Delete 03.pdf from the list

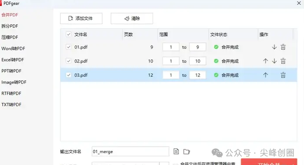[283, 75]
